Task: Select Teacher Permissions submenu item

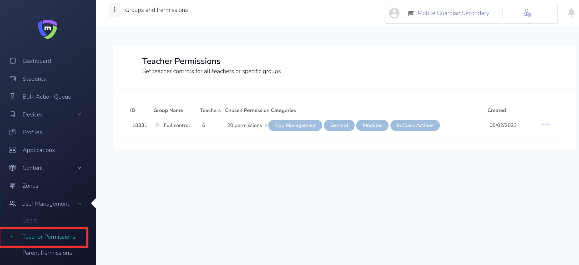Action: tap(49, 237)
